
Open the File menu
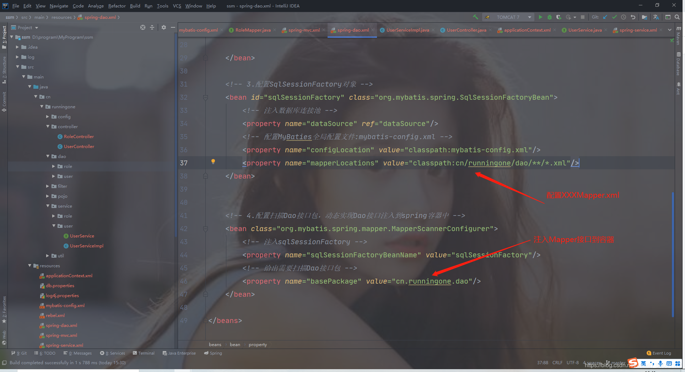click(x=16, y=6)
